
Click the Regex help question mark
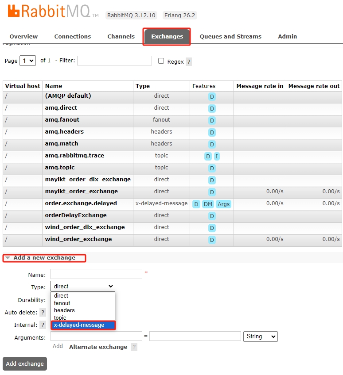click(189, 62)
